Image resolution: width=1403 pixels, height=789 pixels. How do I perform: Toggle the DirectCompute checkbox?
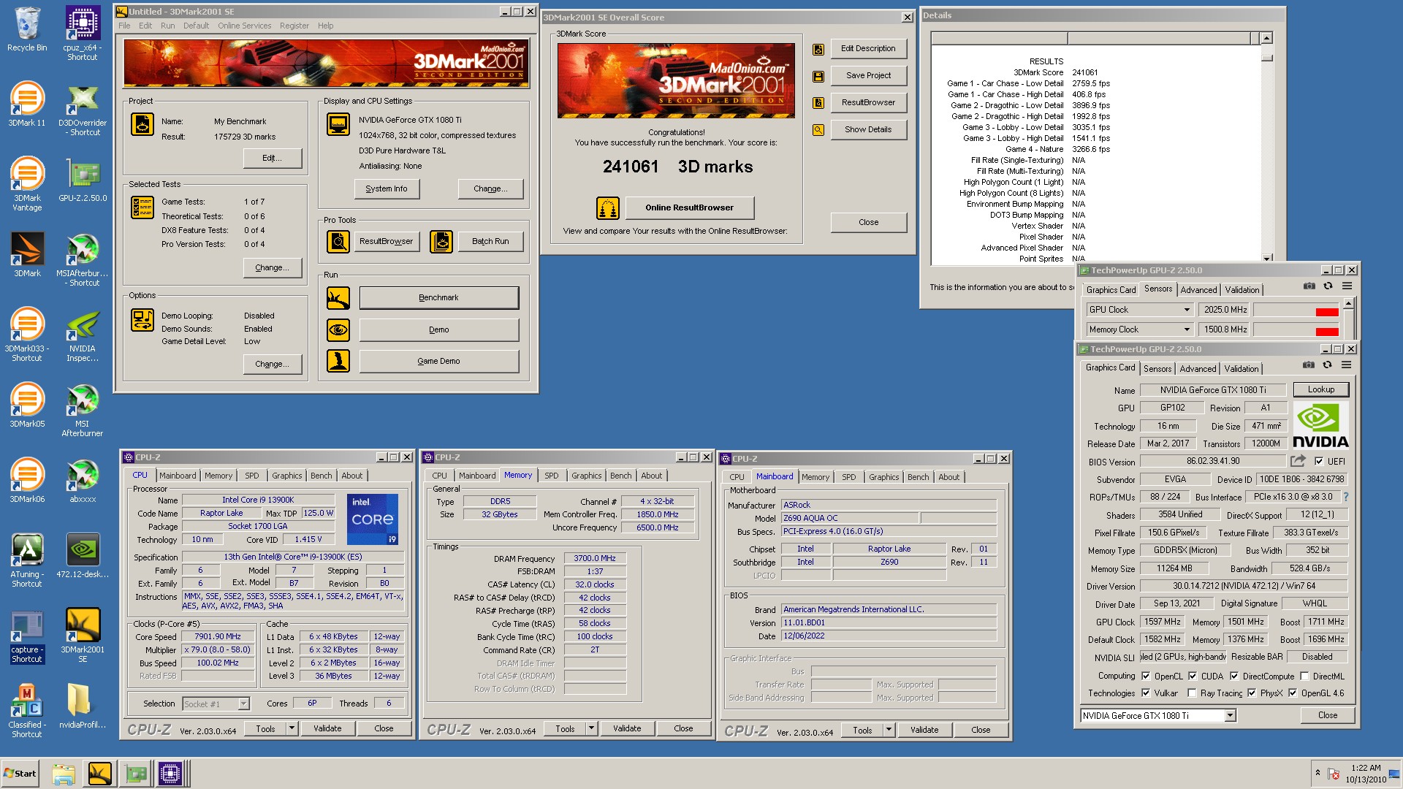pos(1234,676)
